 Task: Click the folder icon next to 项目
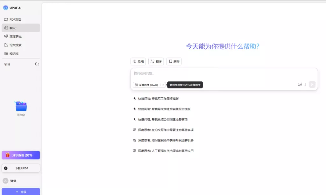tap(37, 64)
